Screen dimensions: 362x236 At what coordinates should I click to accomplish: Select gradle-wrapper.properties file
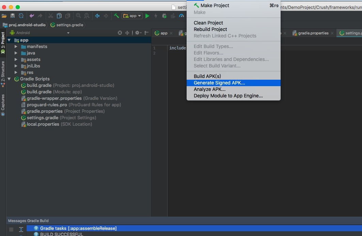click(x=69, y=98)
